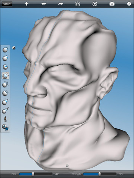
Task: Open the info panel
Action: click(x=129, y=4)
